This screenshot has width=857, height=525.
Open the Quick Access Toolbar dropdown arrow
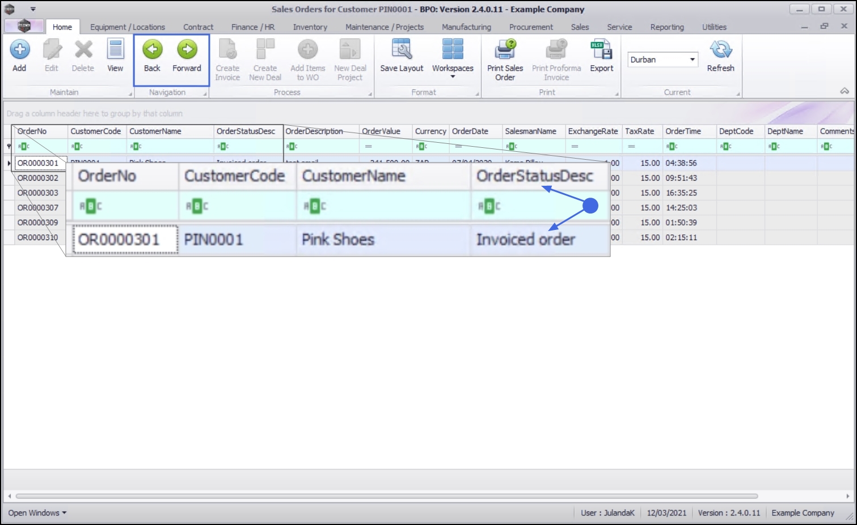(33, 9)
